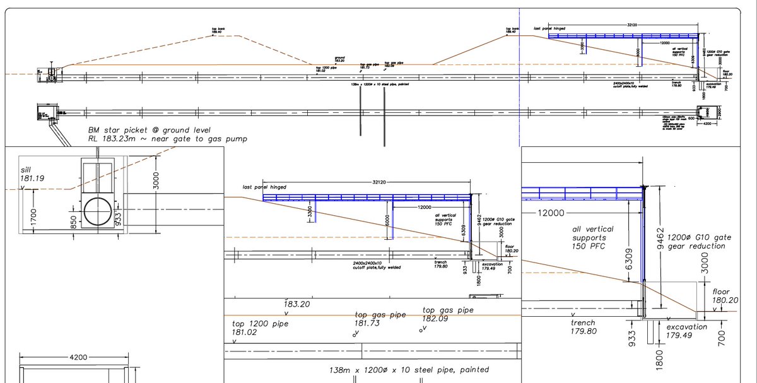Select the 1200Ø G10 gate gear reduction note
This screenshot has height=383, width=757.
(x=698, y=241)
